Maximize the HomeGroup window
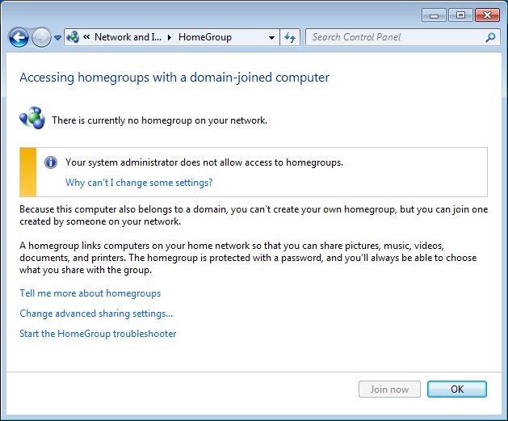508x421 pixels. pyautogui.click(x=461, y=15)
